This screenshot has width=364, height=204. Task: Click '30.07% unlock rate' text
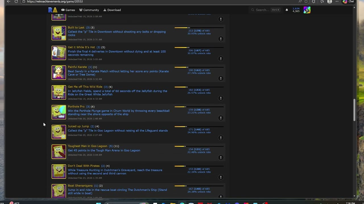click(199, 53)
